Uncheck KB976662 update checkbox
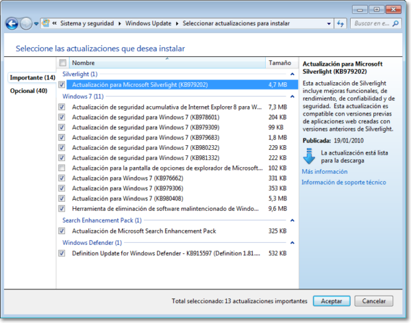This screenshot has height=323, width=411. click(x=62, y=178)
